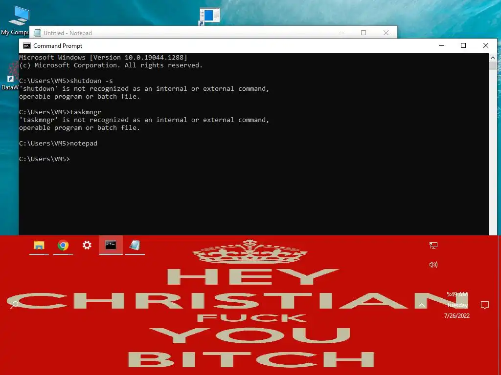Maximize the Untitled Notepad window

(x=364, y=33)
